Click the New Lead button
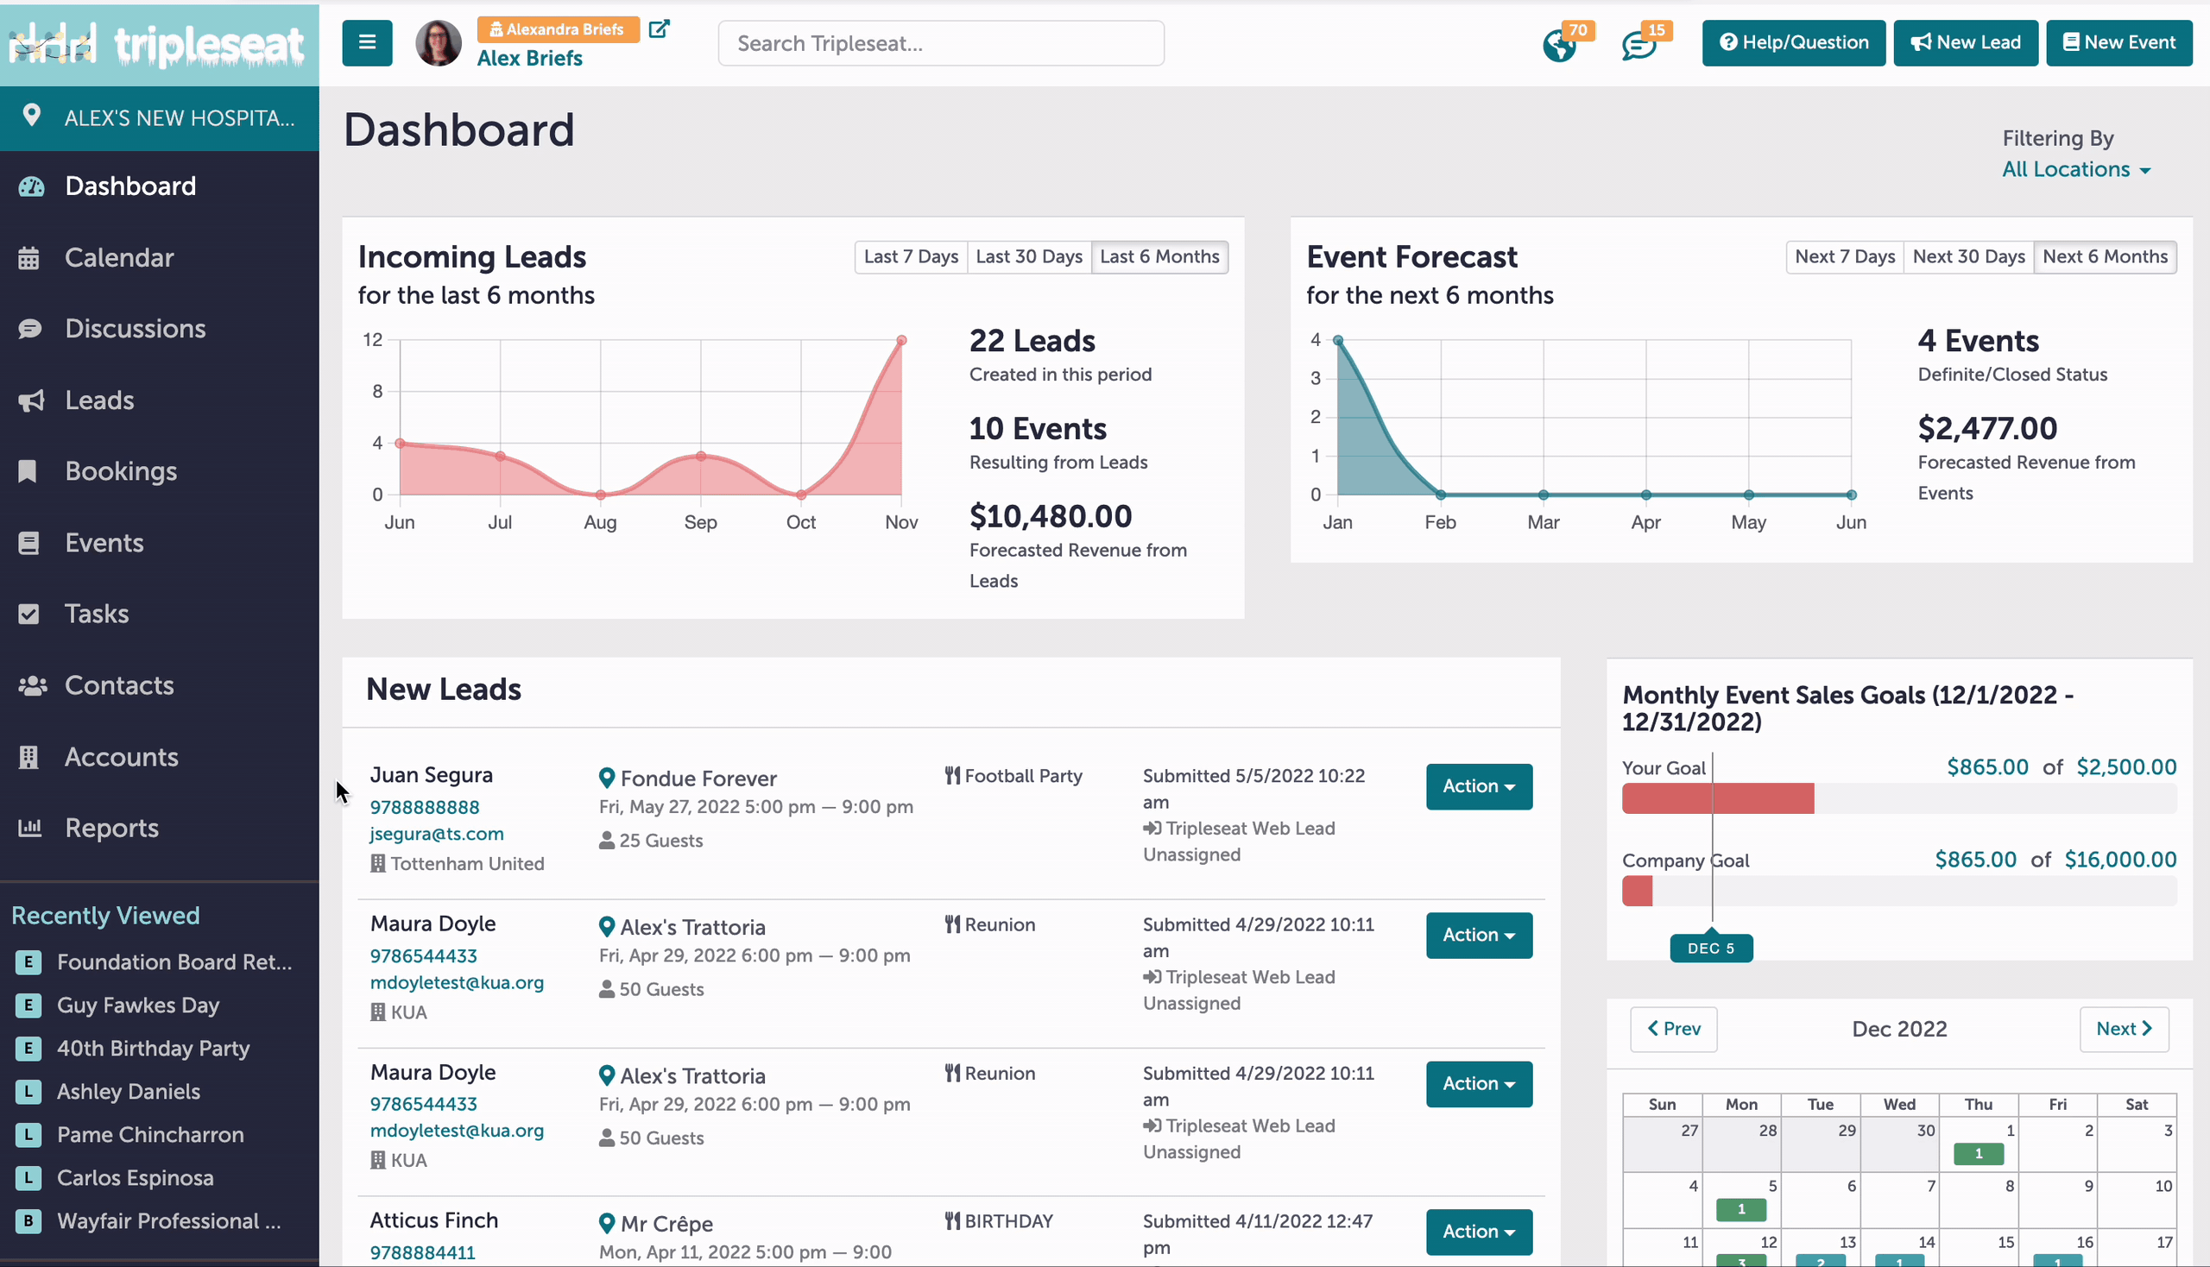This screenshot has width=2210, height=1267. pos(1966,42)
